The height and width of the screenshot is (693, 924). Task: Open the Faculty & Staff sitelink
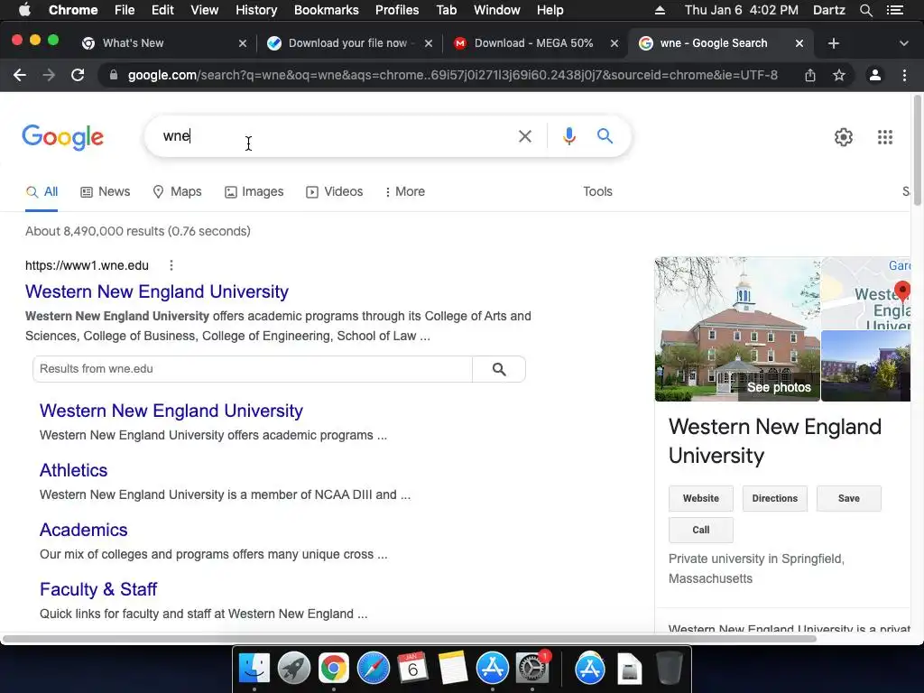coord(98,589)
